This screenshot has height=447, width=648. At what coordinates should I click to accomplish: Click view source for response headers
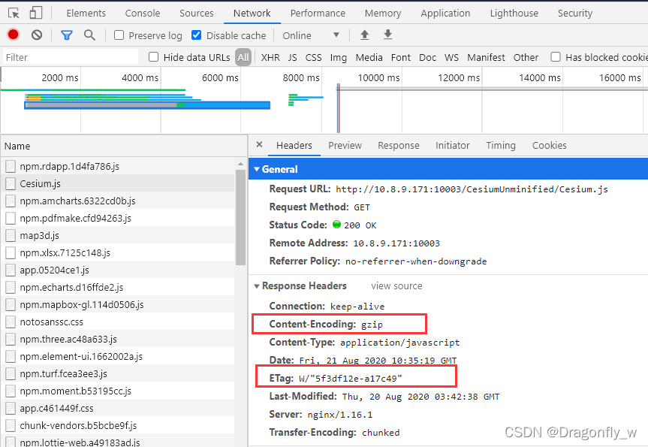coord(396,286)
